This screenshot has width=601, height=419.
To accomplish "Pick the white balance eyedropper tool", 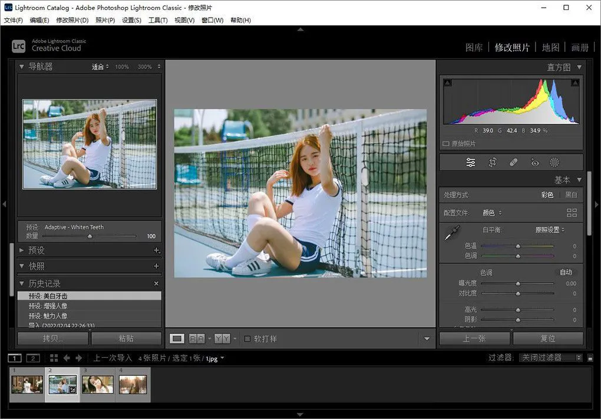I will pos(452,233).
